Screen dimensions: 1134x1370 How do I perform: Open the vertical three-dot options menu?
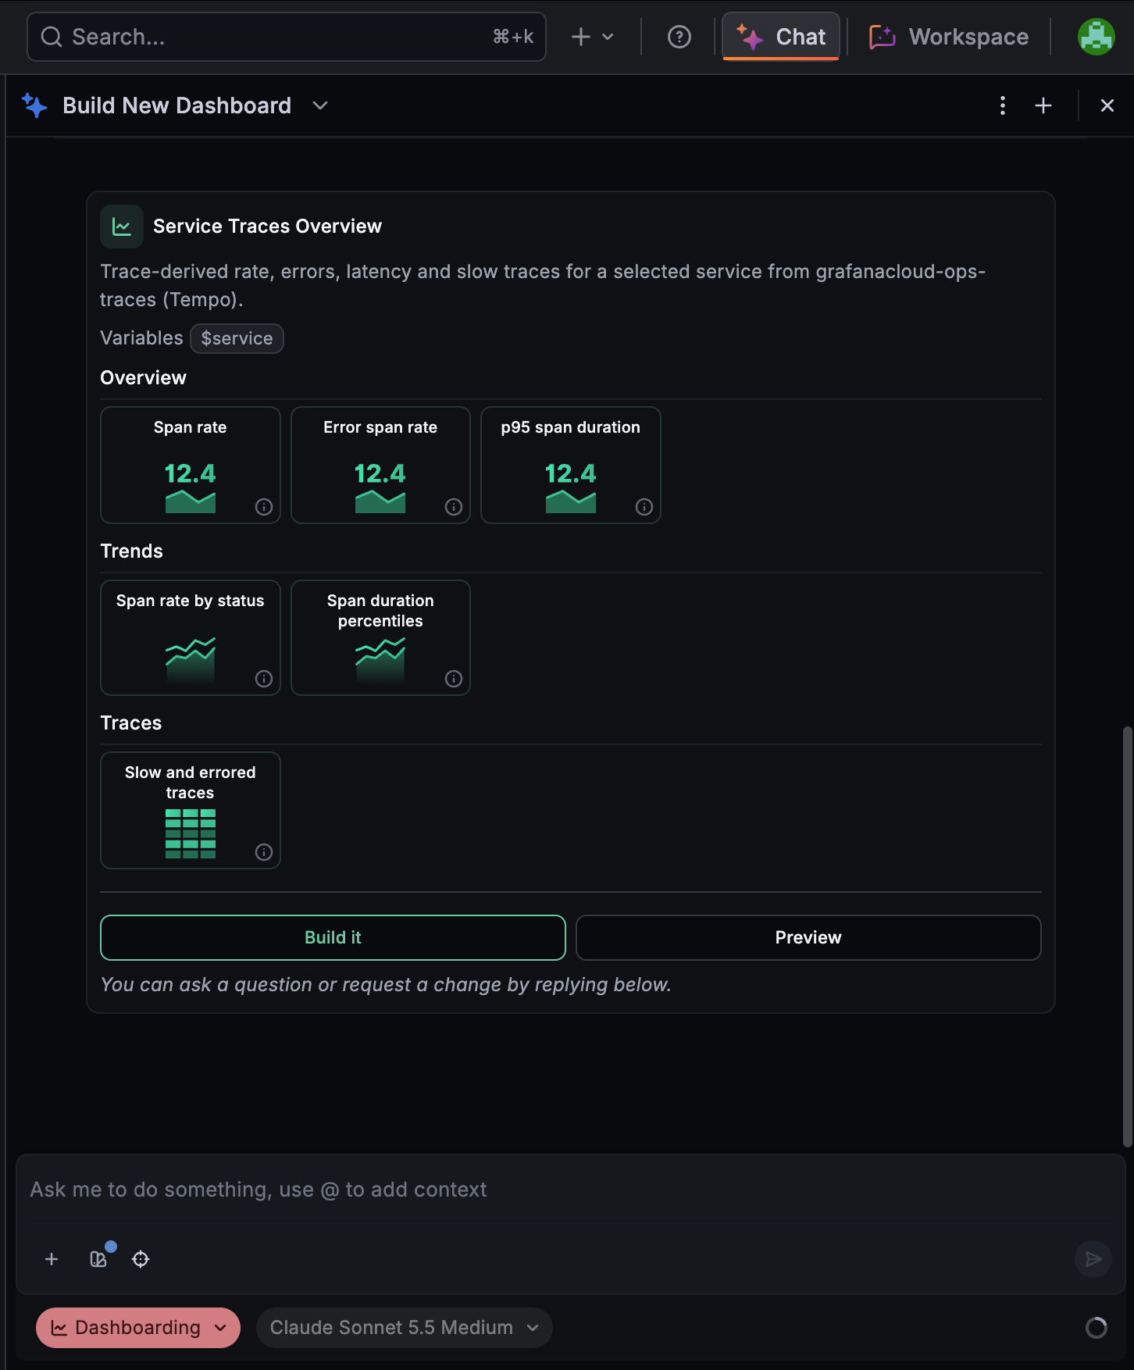pyautogui.click(x=1003, y=105)
